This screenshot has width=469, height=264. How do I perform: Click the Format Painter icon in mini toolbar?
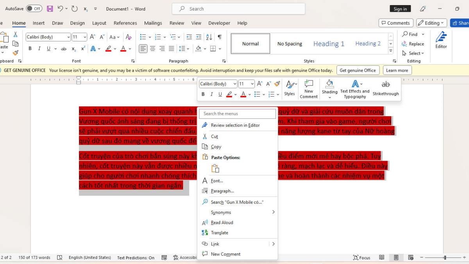click(277, 84)
